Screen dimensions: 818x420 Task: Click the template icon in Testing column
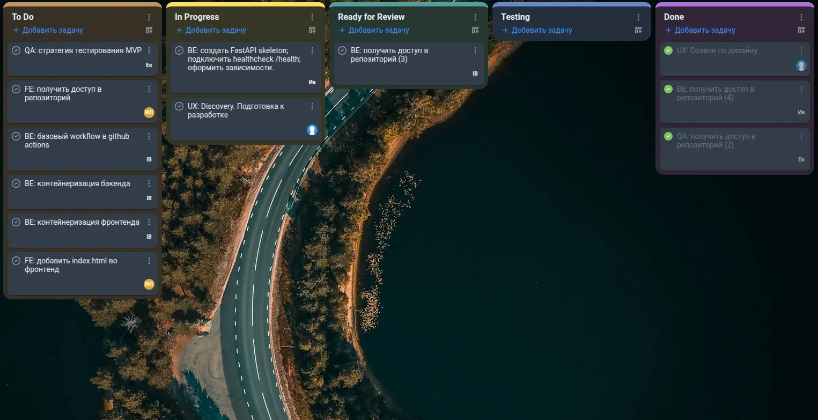pos(638,30)
